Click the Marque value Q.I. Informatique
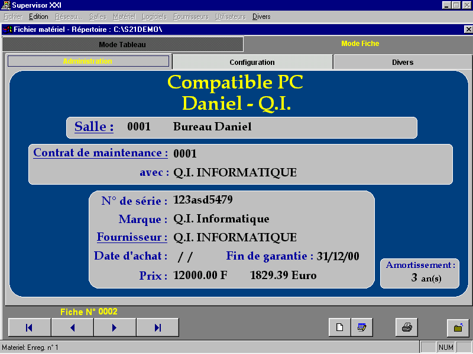This screenshot has width=473, height=354. tap(221, 219)
